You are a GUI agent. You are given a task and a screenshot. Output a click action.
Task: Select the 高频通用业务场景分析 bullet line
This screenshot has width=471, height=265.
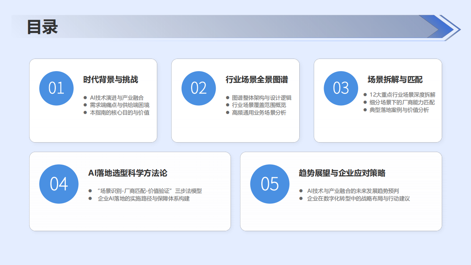(x=259, y=113)
